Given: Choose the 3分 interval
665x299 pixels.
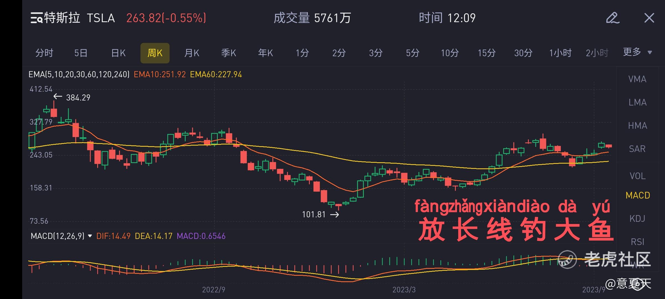Looking at the screenshot, I should click(x=376, y=53).
